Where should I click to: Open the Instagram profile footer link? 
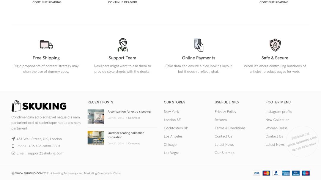(x=279, y=111)
